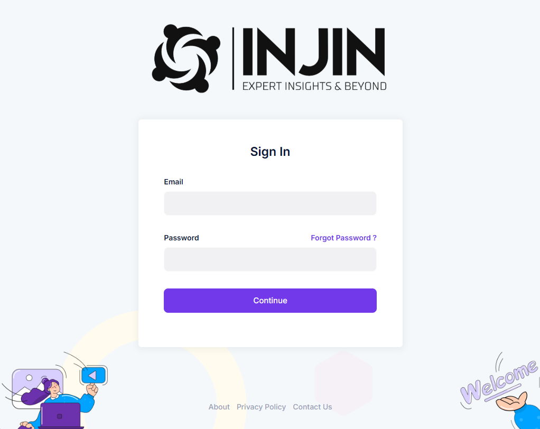Focus the Email input field
This screenshot has height=429, width=540.
[270, 203]
